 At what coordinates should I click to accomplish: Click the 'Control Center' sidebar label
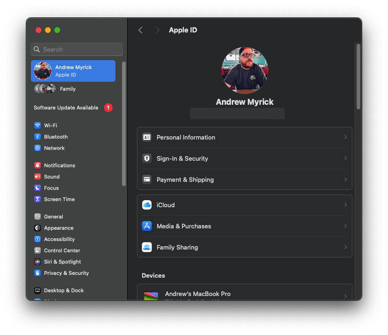(x=62, y=250)
